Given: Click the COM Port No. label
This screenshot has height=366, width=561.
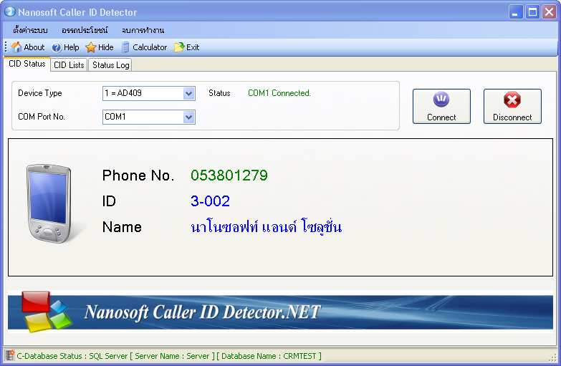Looking at the screenshot, I should (x=41, y=117).
